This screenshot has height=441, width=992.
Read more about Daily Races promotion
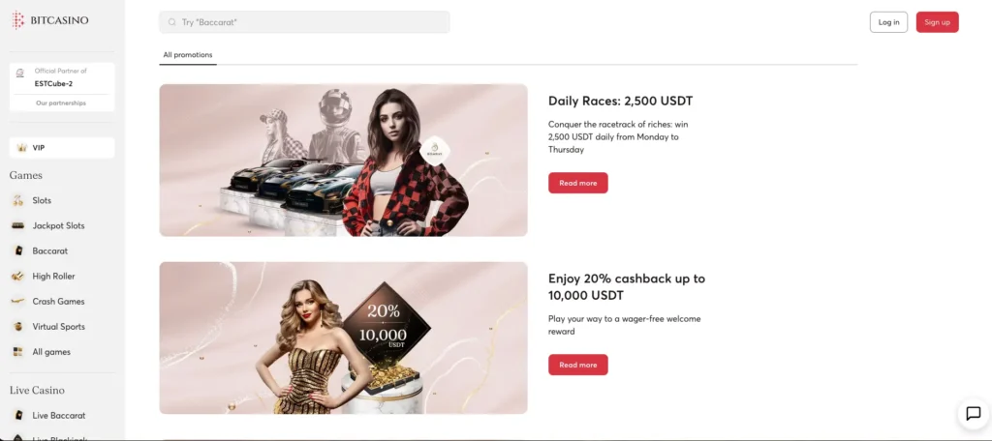[577, 183]
